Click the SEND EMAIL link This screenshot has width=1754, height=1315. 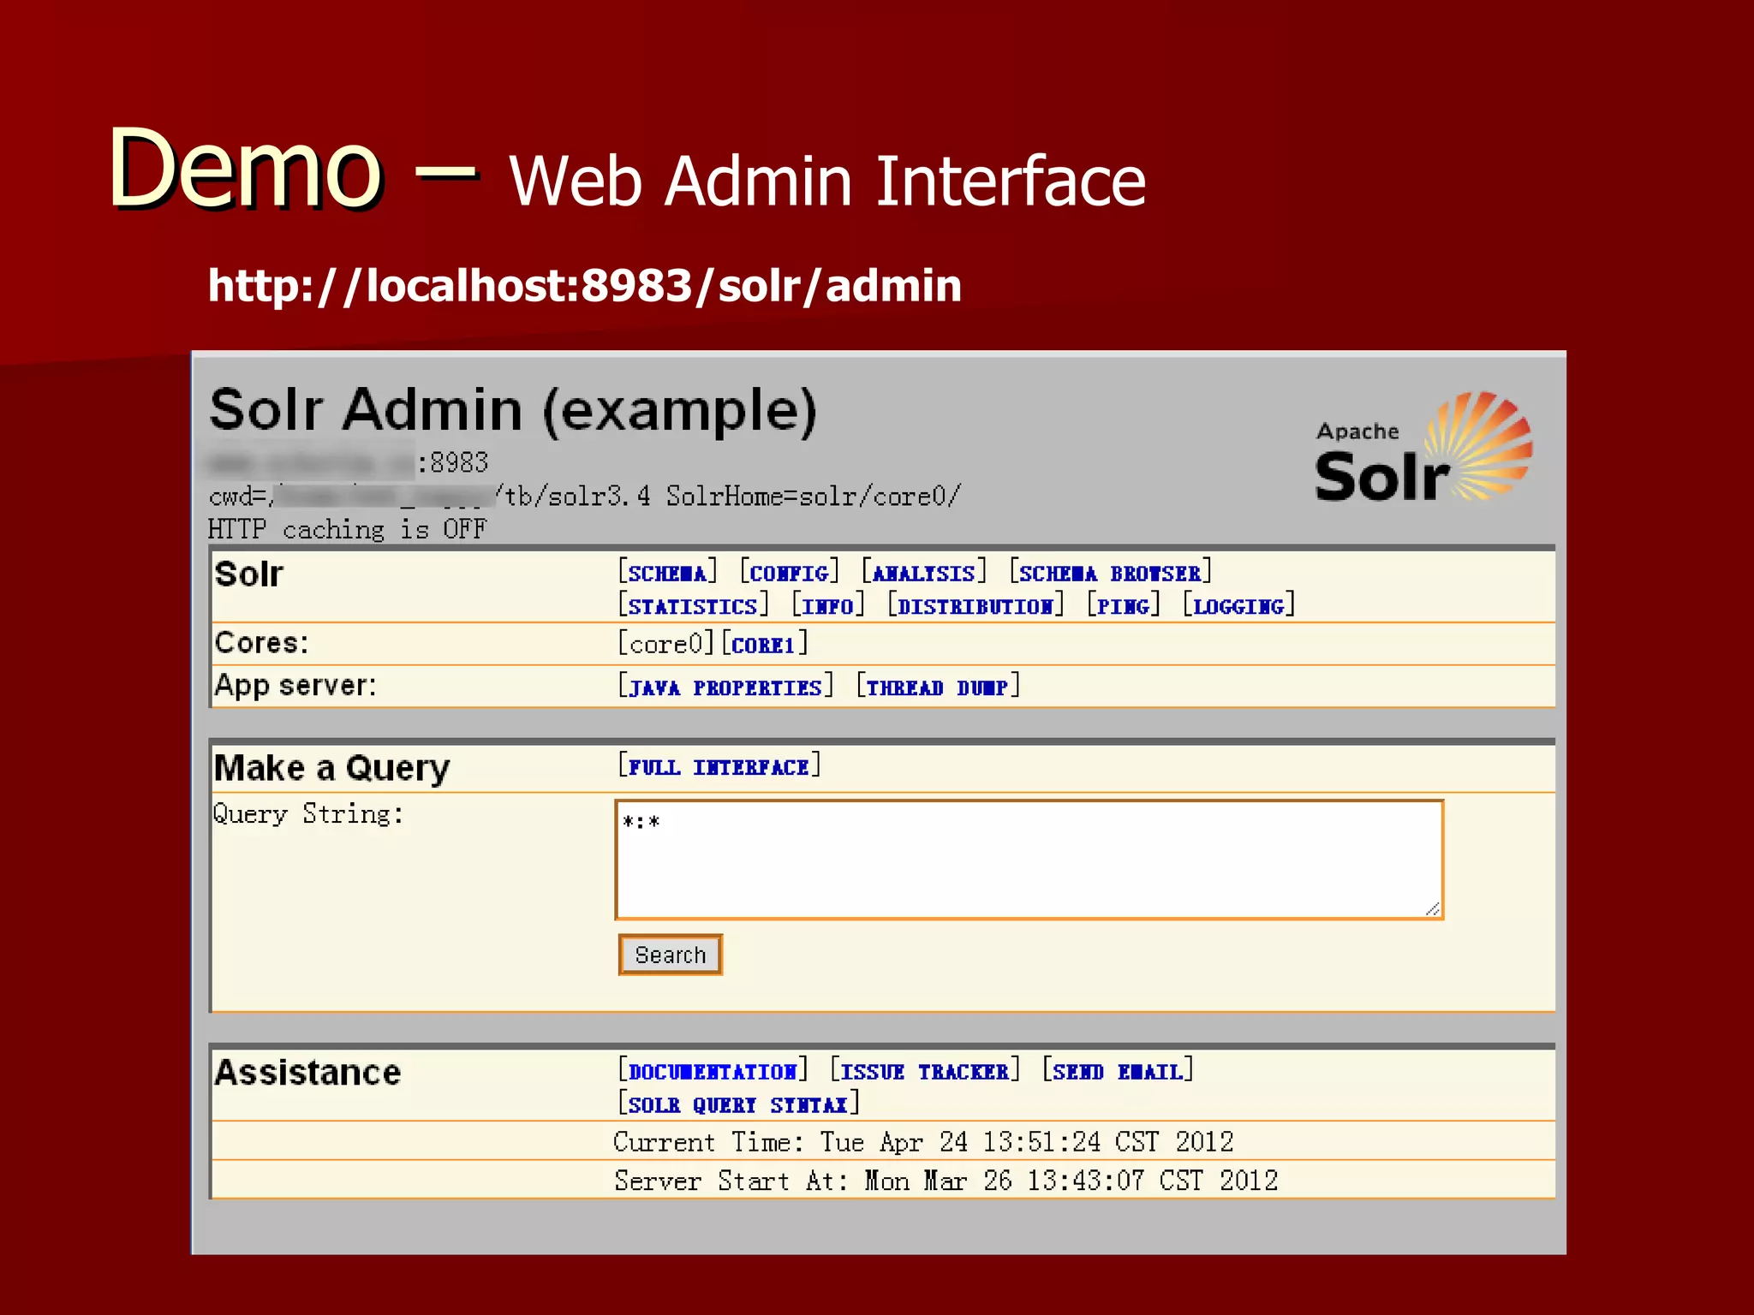[1118, 1072]
